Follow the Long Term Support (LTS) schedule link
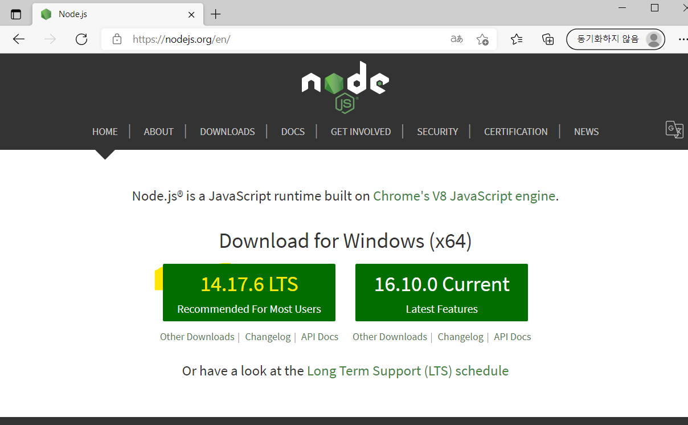 tap(408, 371)
